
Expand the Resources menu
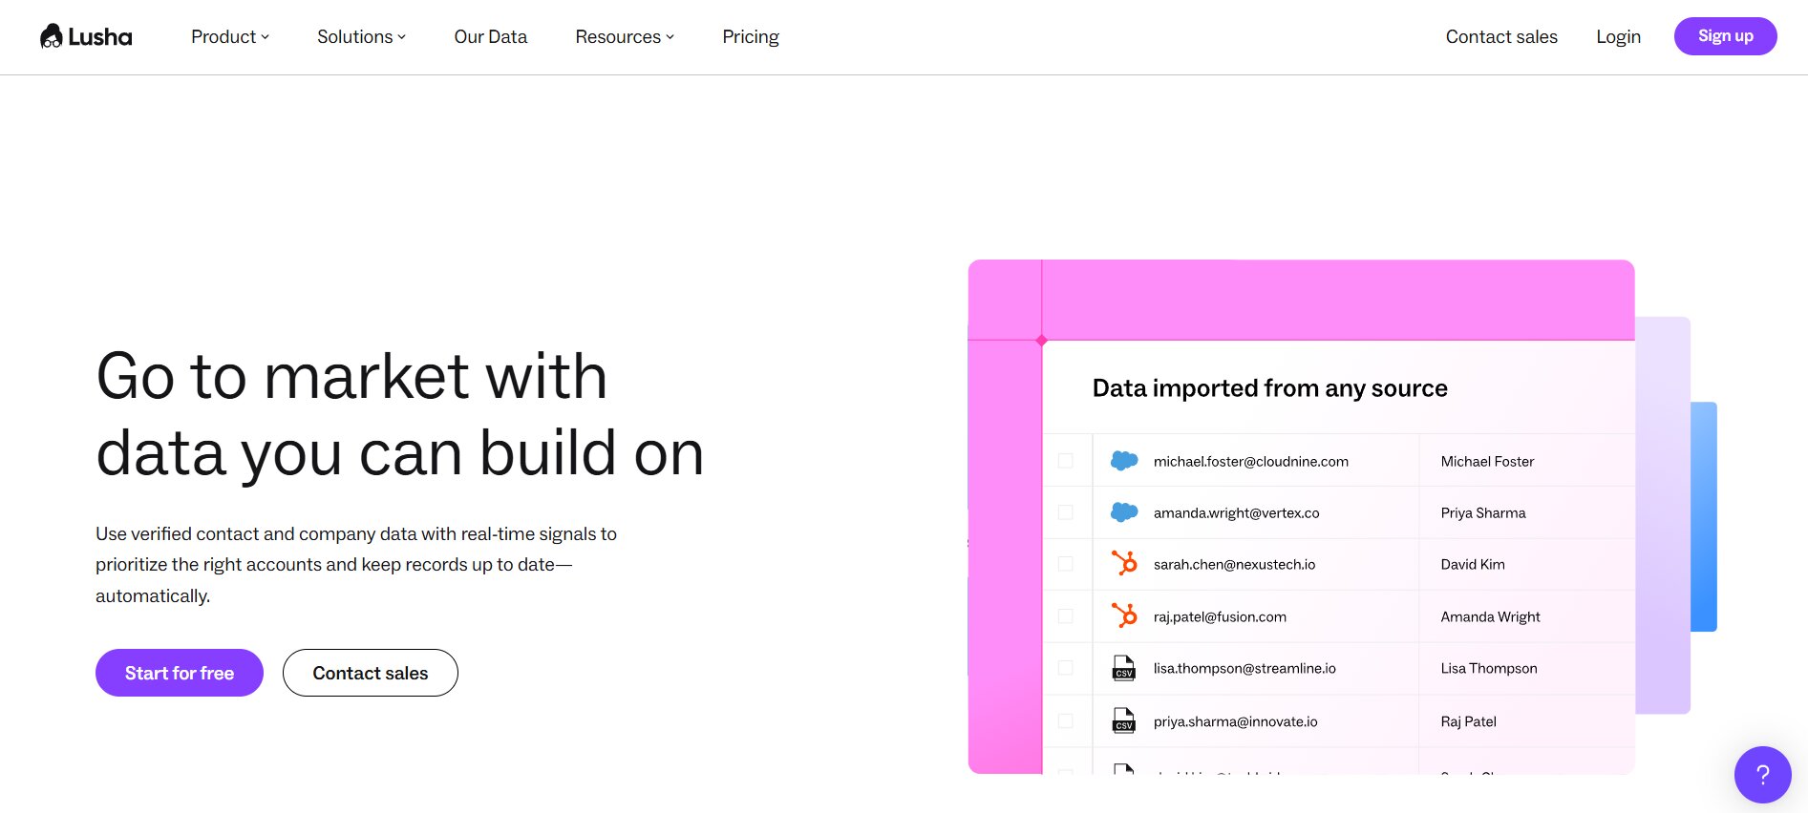coord(625,36)
